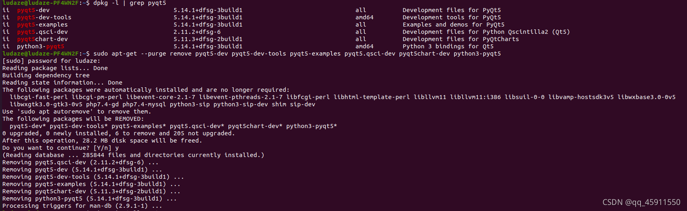Click pyqt5-examples entry in package list

[x=42, y=25]
